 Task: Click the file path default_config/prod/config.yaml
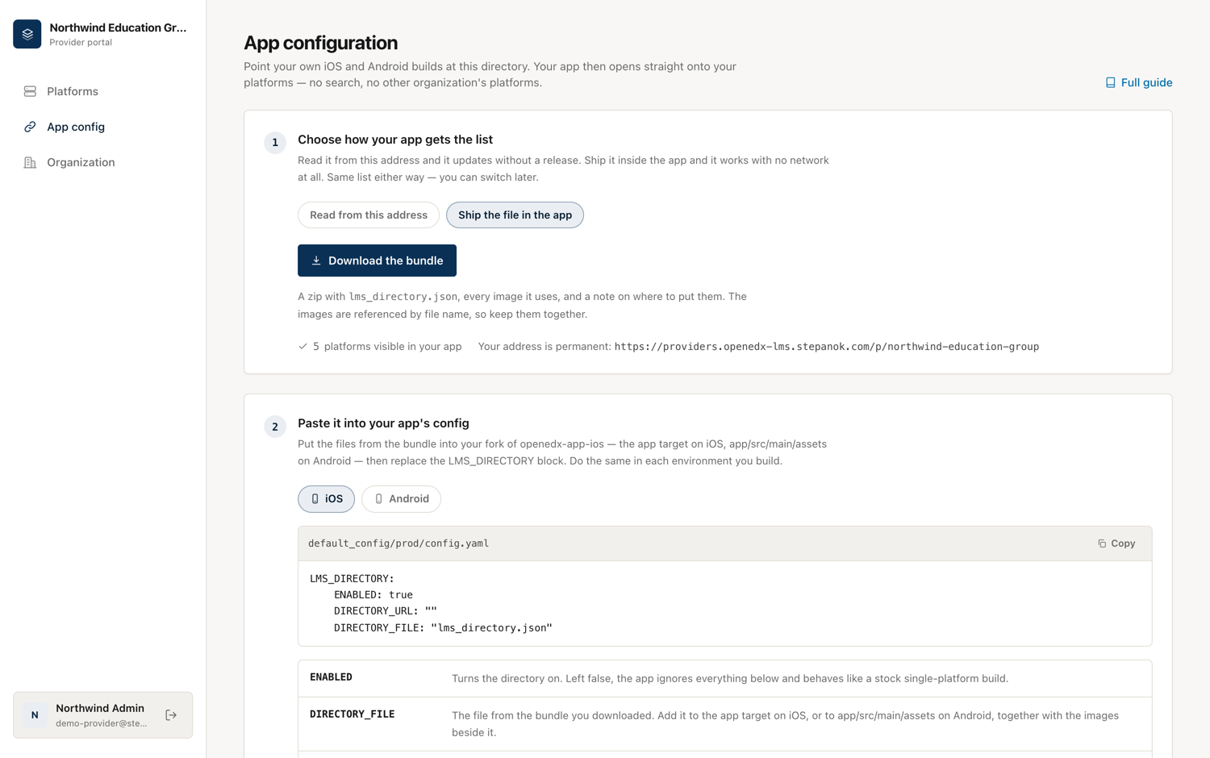[x=398, y=544]
